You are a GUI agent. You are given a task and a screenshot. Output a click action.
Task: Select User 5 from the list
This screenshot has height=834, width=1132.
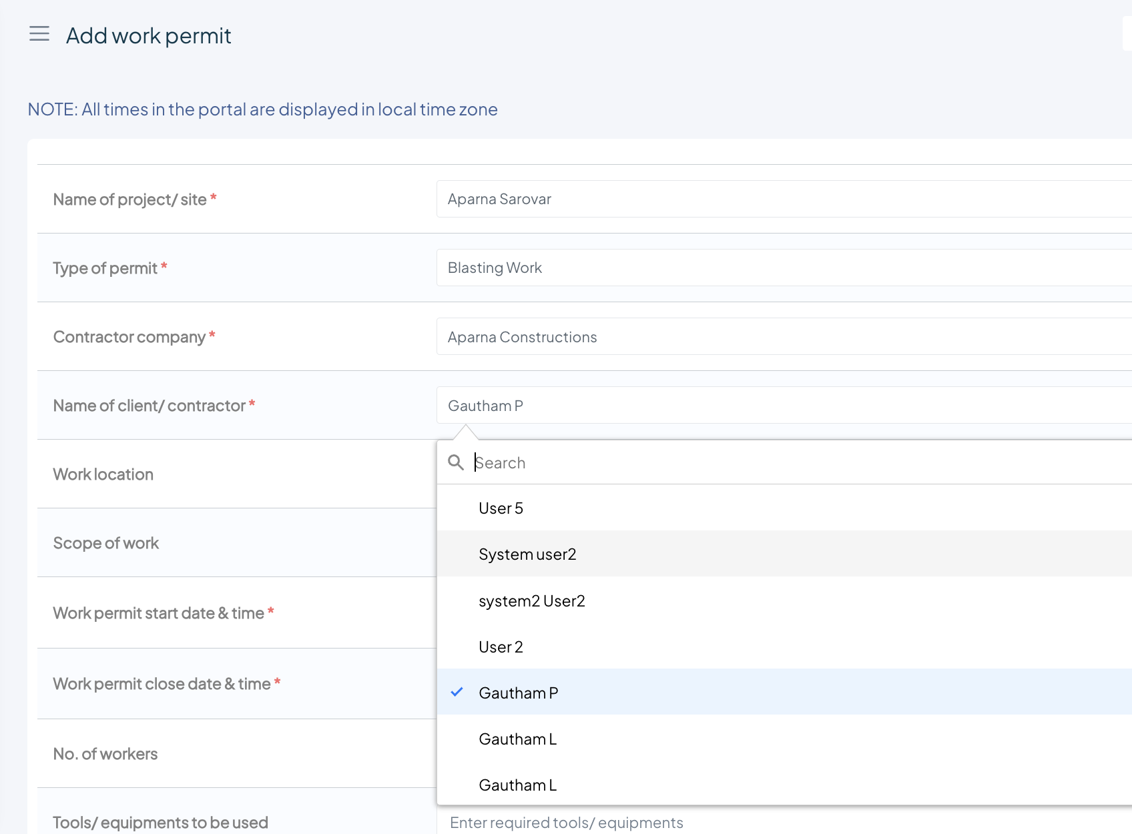[x=501, y=508]
